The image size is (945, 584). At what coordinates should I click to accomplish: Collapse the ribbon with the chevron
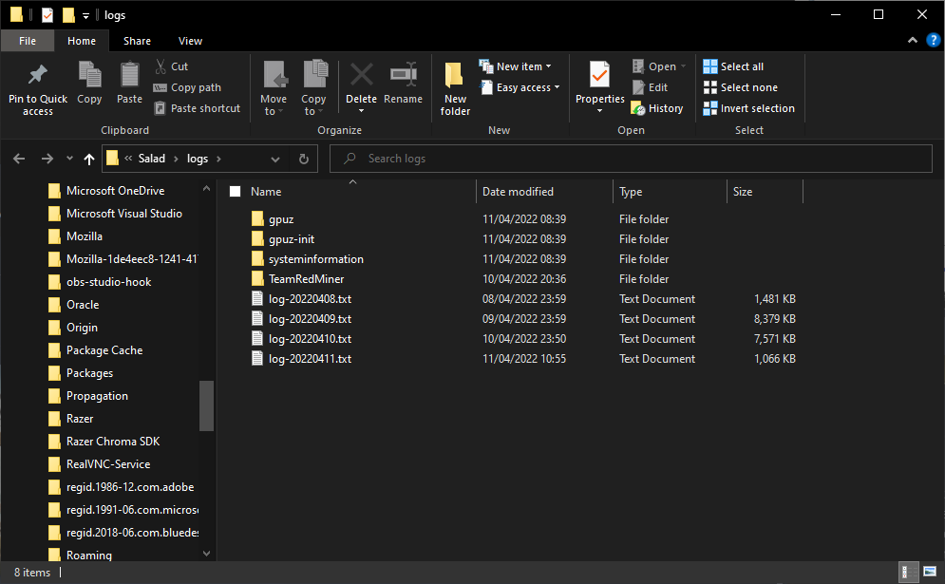click(x=913, y=41)
